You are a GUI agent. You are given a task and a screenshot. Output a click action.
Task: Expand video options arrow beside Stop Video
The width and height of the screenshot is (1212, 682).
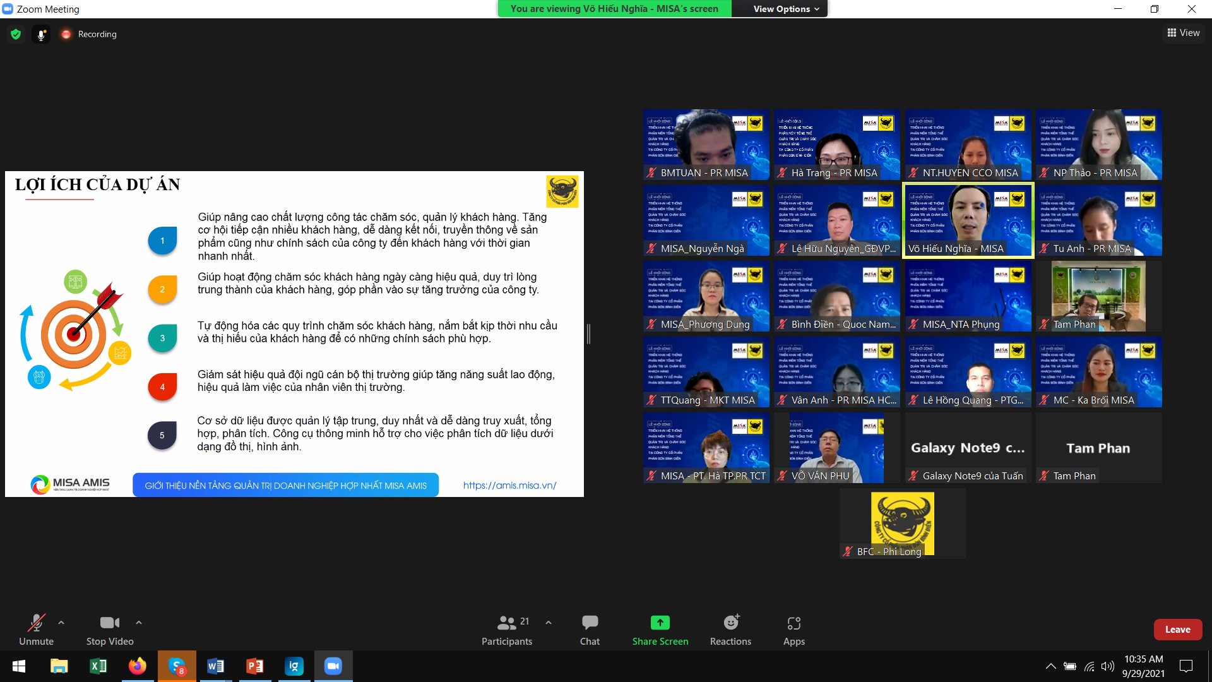[x=139, y=623]
